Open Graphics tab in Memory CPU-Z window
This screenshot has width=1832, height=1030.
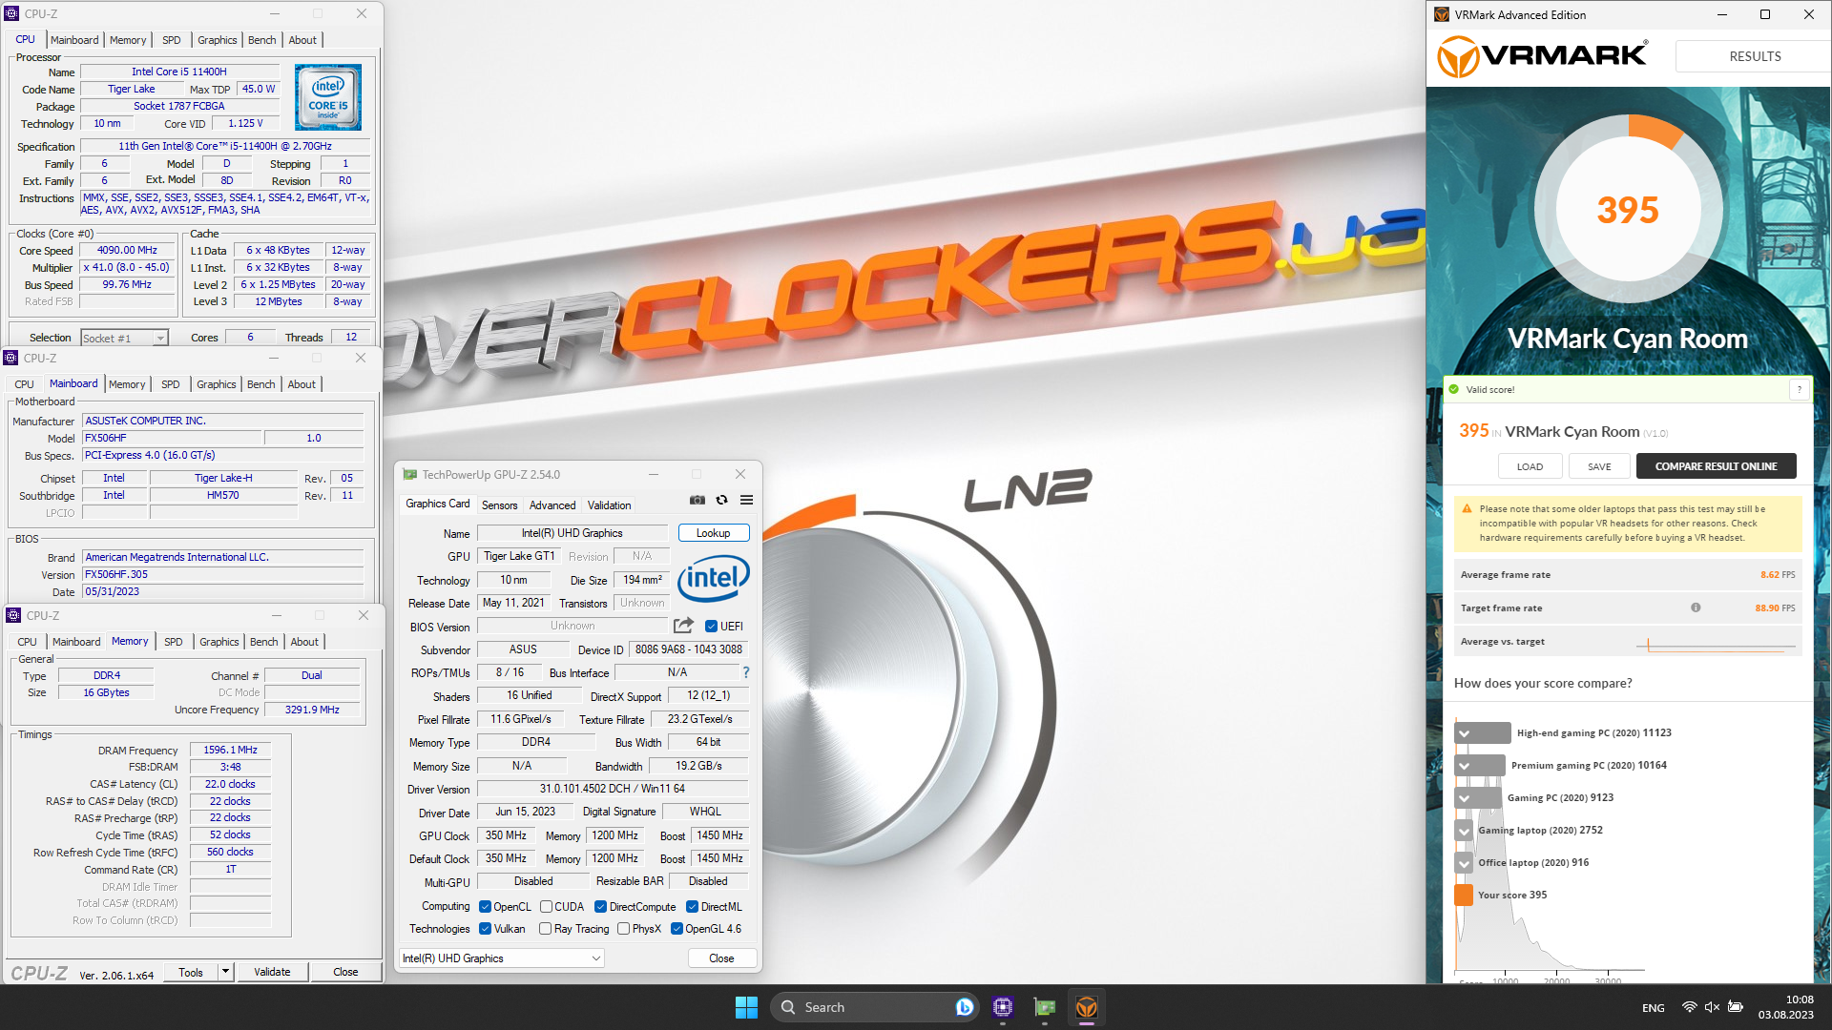tap(219, 642)
